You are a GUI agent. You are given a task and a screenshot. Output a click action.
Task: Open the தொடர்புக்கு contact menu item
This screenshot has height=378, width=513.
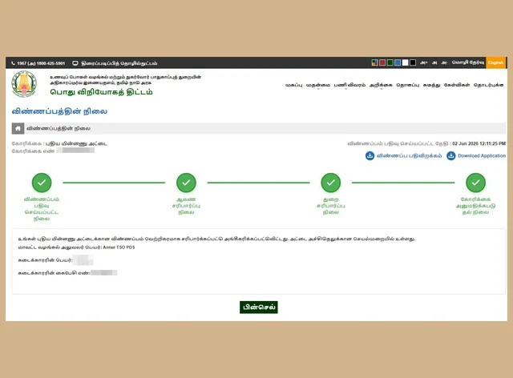point(488,85)
